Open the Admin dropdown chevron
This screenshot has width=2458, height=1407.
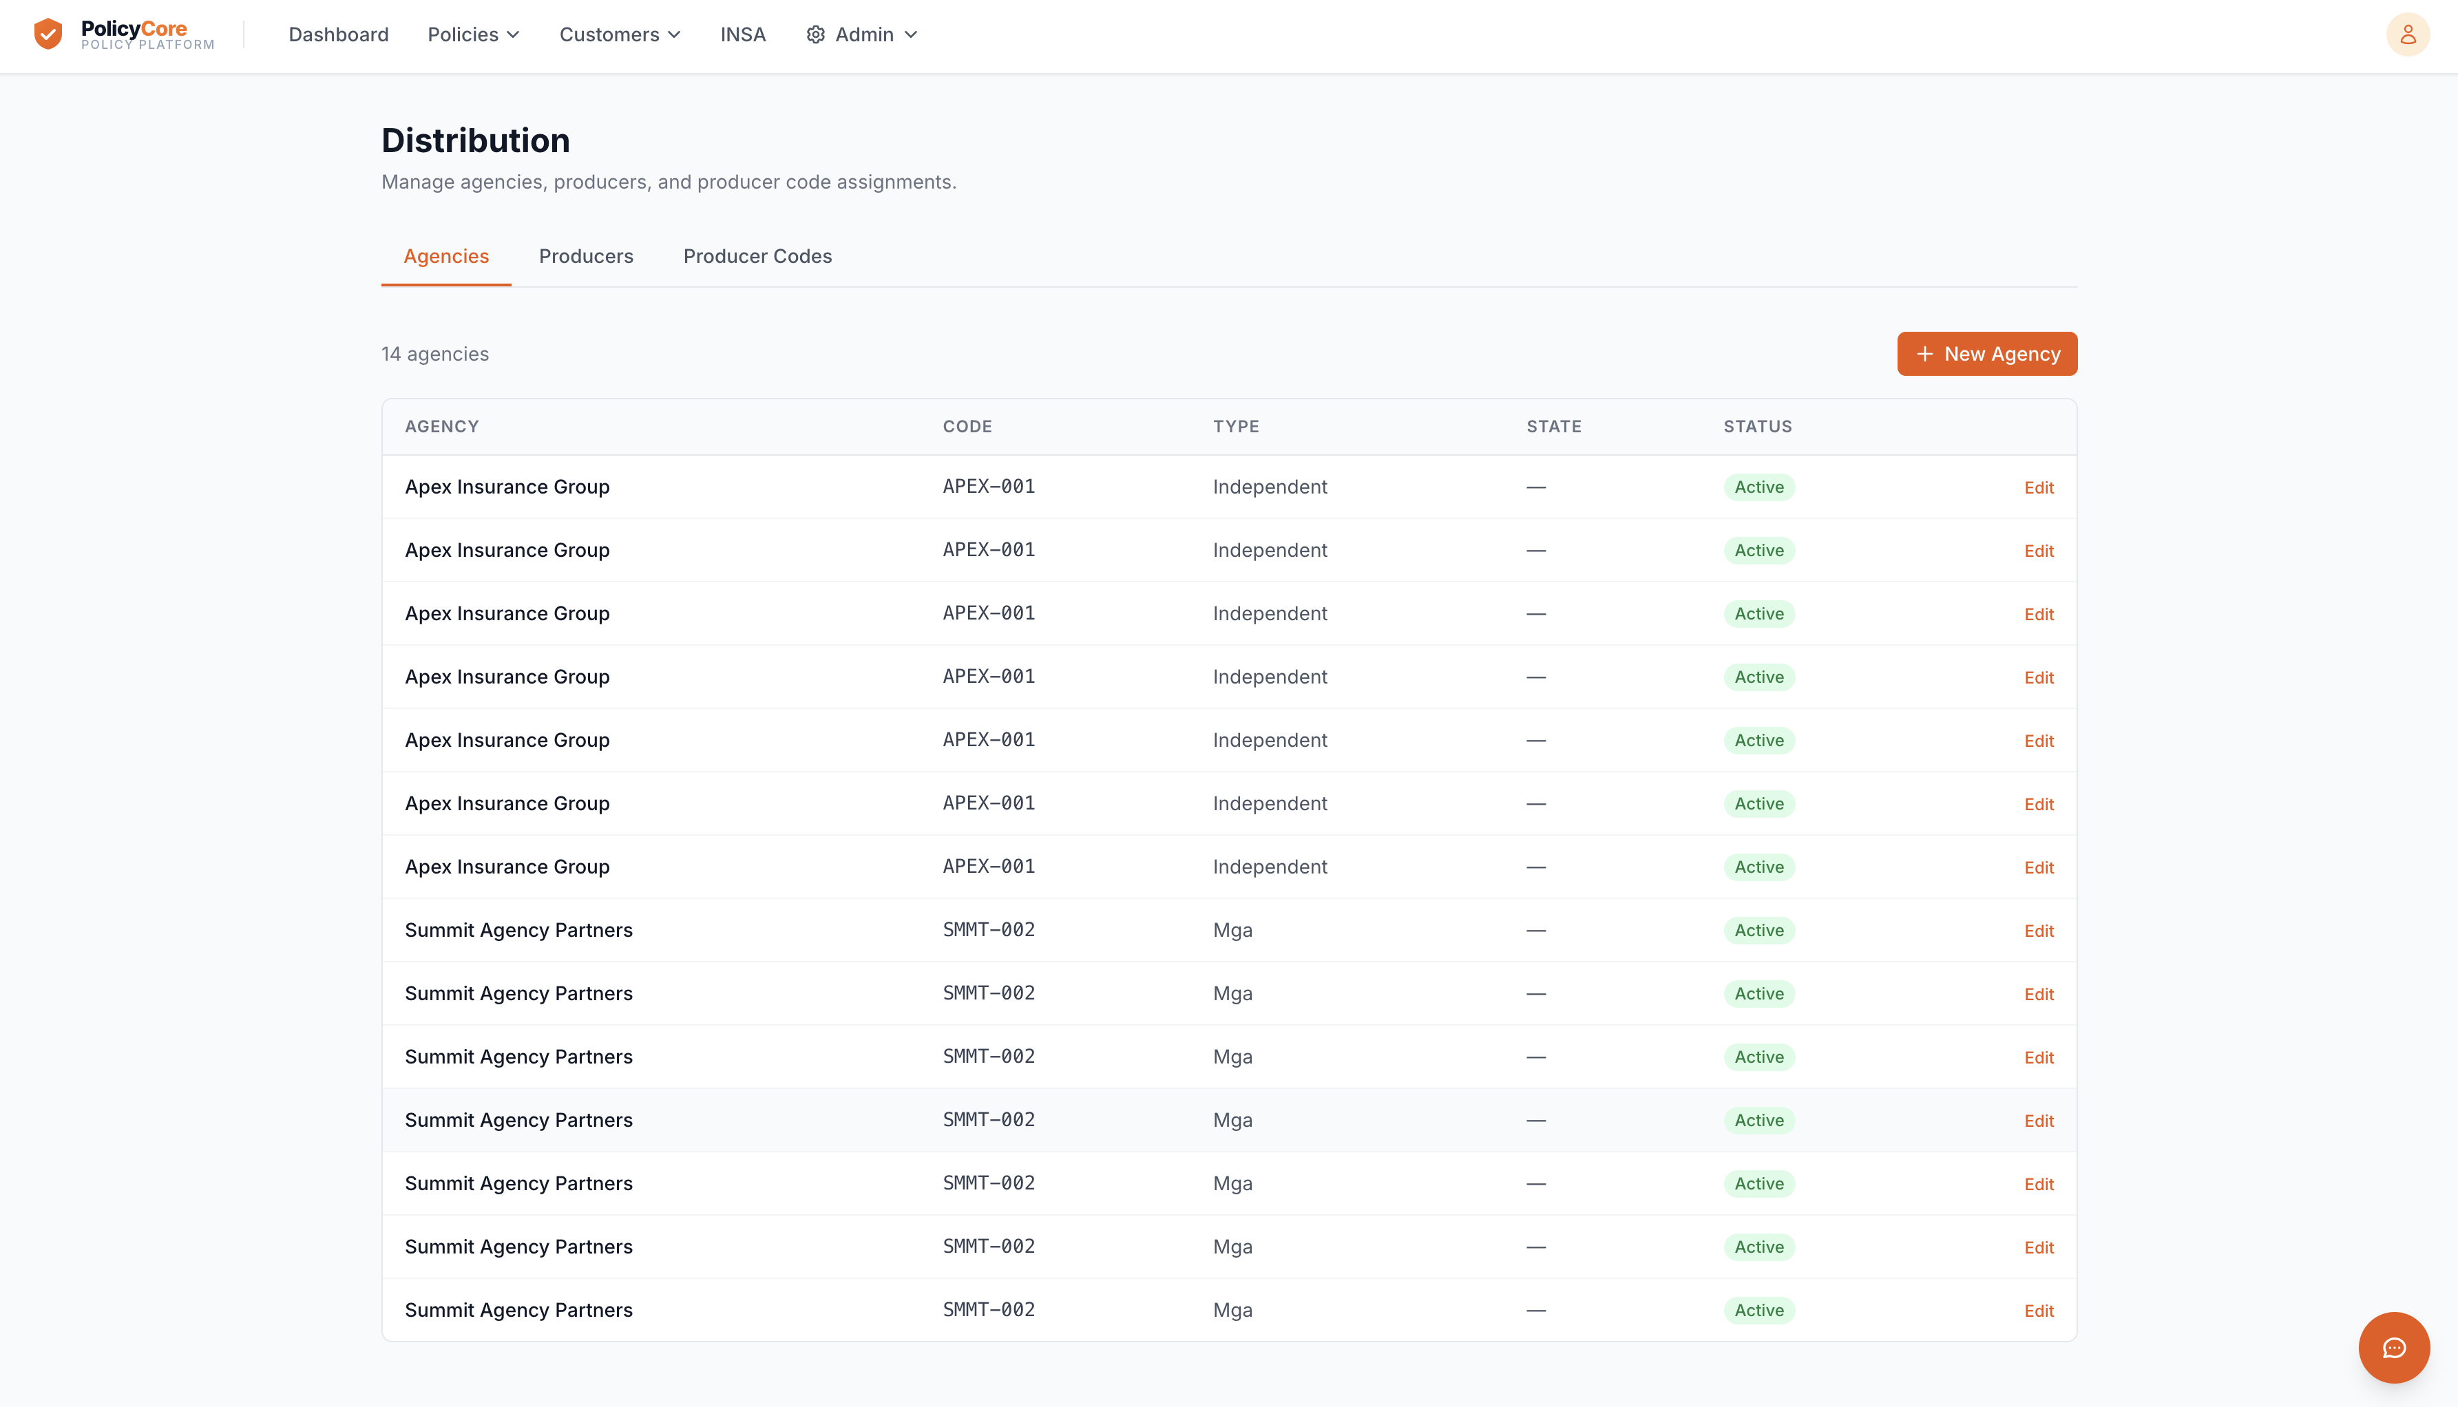pyautogui.click(x=910, y=35)
